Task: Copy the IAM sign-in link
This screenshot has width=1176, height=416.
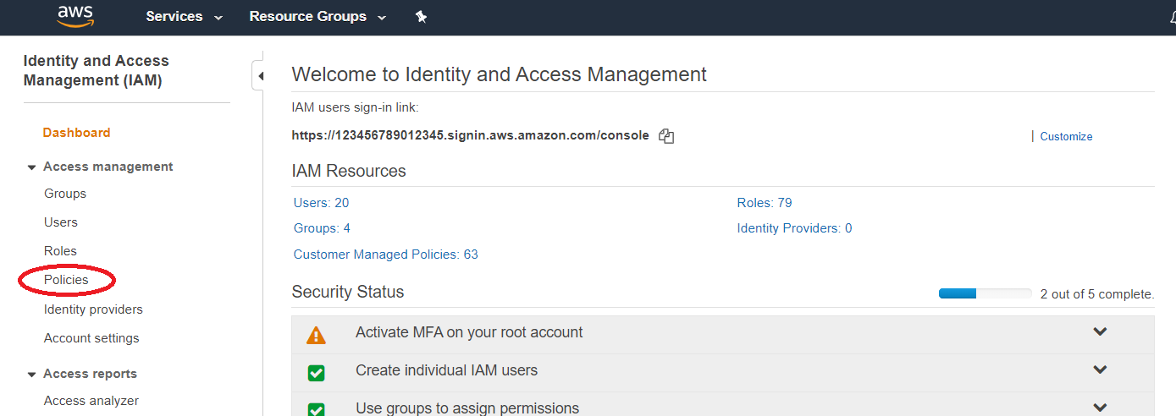Action: coord(666,135)
